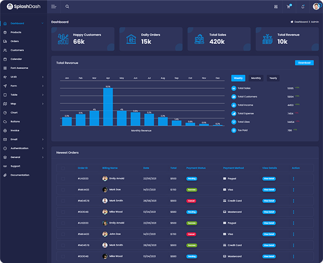The height and width of the screenshot is (263, 323).
Task: Open the notification bell icon
Action: pos(302,7)
